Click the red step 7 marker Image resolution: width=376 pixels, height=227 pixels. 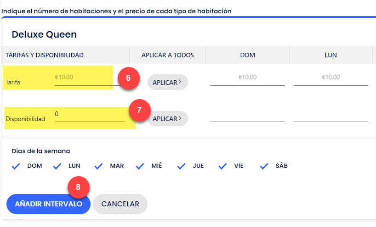pyautogui.click(x=140, y=110)
